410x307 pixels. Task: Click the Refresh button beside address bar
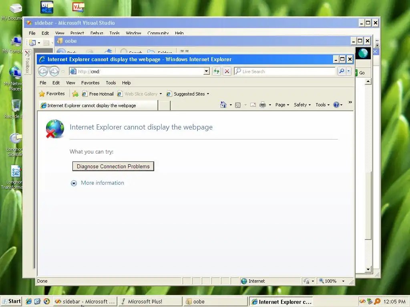tap(217, 71)
